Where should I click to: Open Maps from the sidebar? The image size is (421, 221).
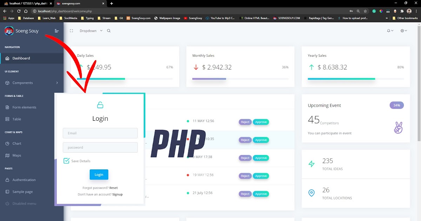pyautogui.click(x=8, y=155)
